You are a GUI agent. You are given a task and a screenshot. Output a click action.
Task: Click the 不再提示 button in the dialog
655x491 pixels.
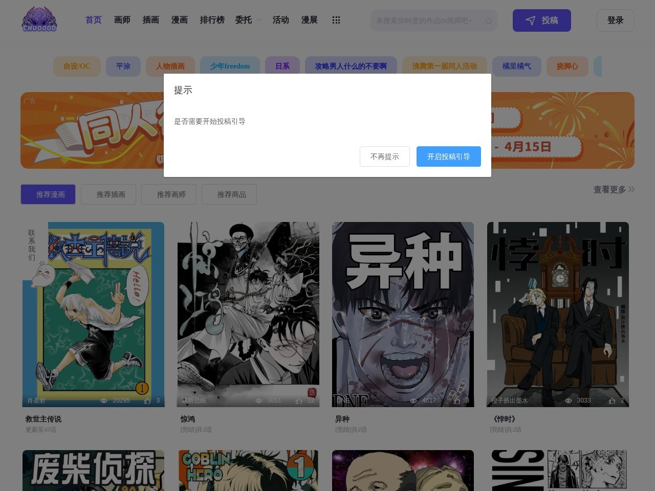[385, 157]
